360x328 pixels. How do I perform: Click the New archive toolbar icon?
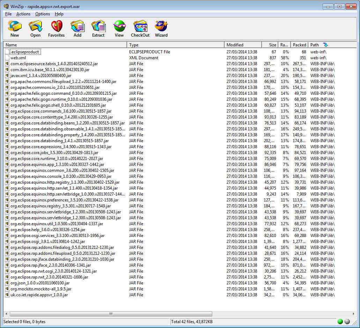tap(15, 26)
